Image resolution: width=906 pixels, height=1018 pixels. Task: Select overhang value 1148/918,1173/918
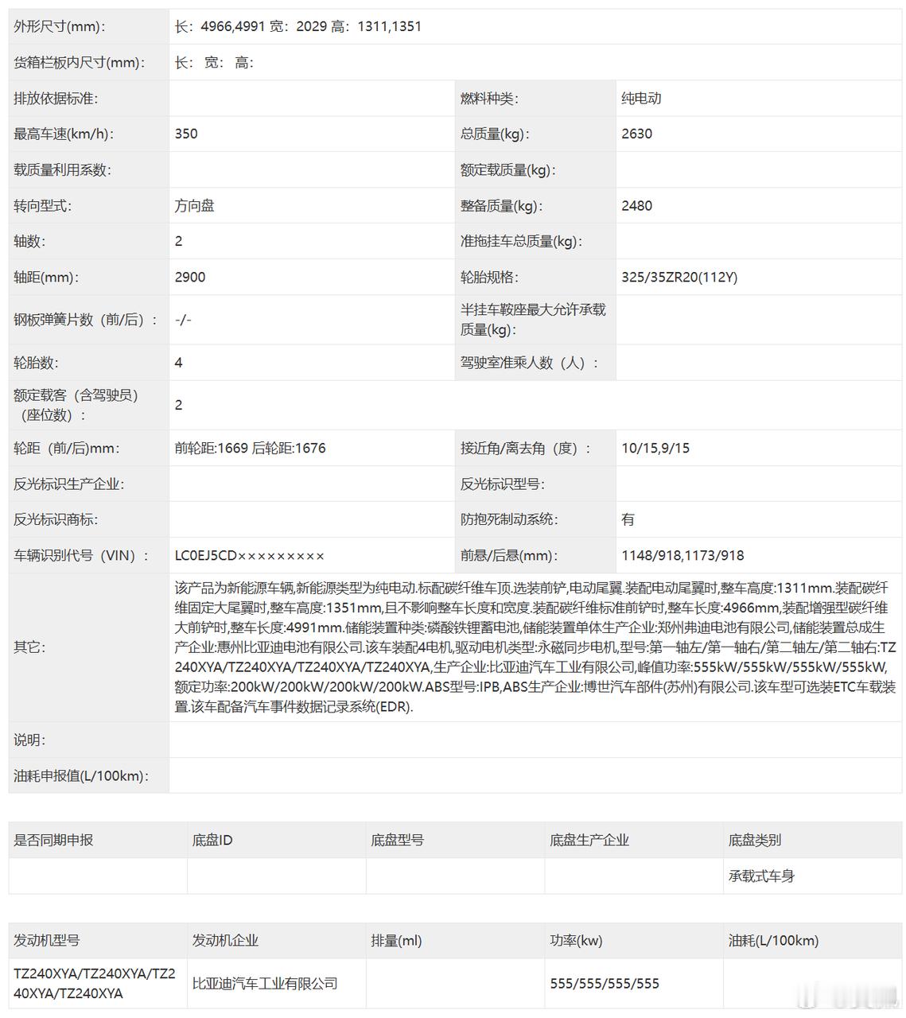coord(682,555)
